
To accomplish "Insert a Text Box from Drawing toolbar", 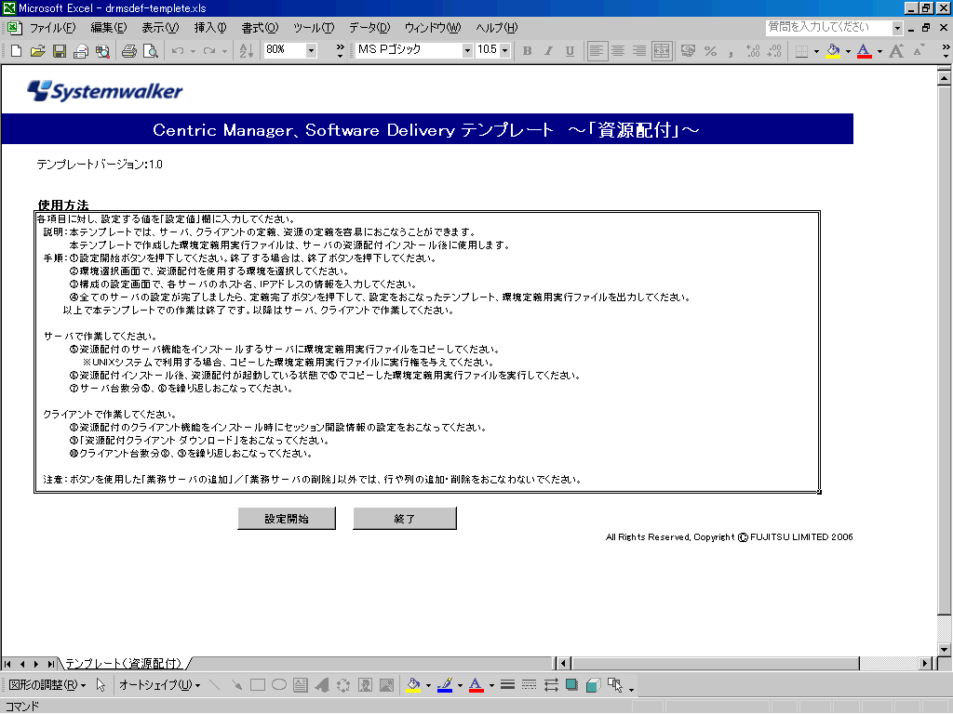I will click(301, 685).
